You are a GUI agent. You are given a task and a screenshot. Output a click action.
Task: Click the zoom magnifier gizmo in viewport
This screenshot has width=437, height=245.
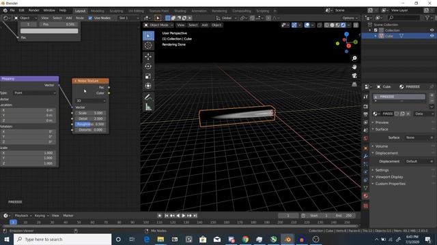click(354, 59)
